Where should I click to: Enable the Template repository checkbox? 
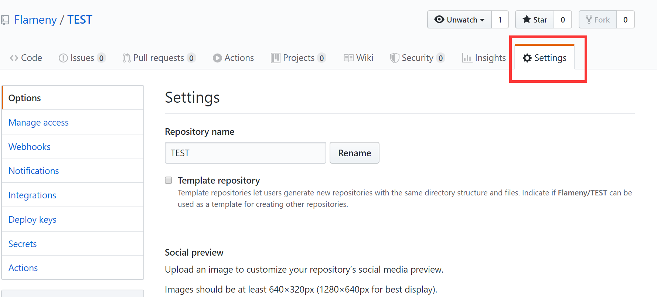168,180
